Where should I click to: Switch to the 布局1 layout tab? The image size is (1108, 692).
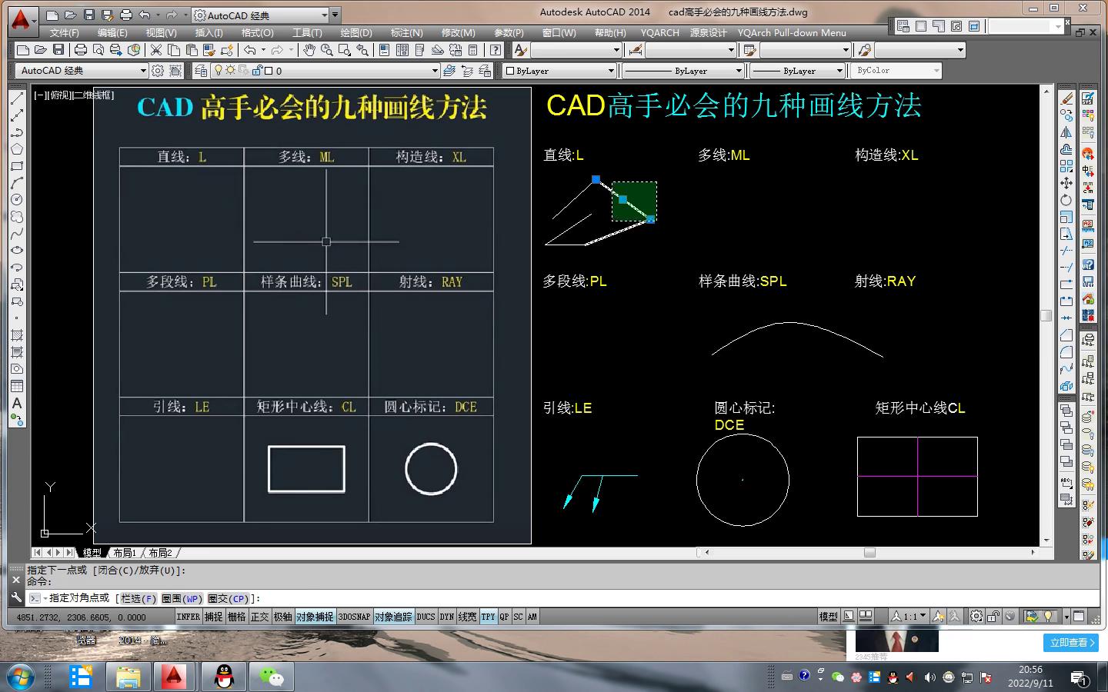pyautogui.click(x=124, y=553)
